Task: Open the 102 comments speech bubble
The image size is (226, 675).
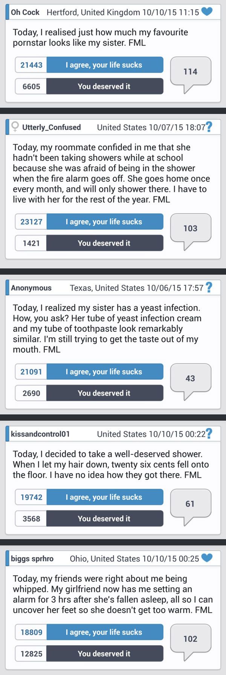Action: point(191,639)
